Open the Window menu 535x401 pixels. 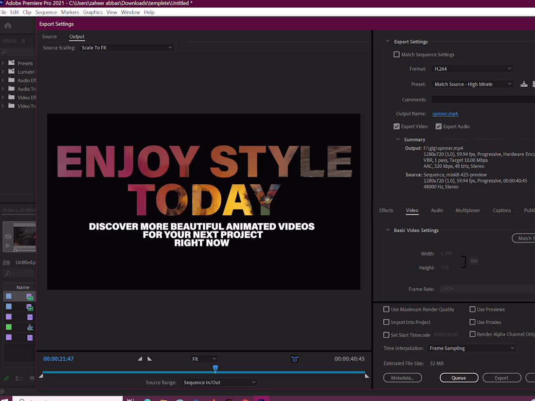(130, 12)
